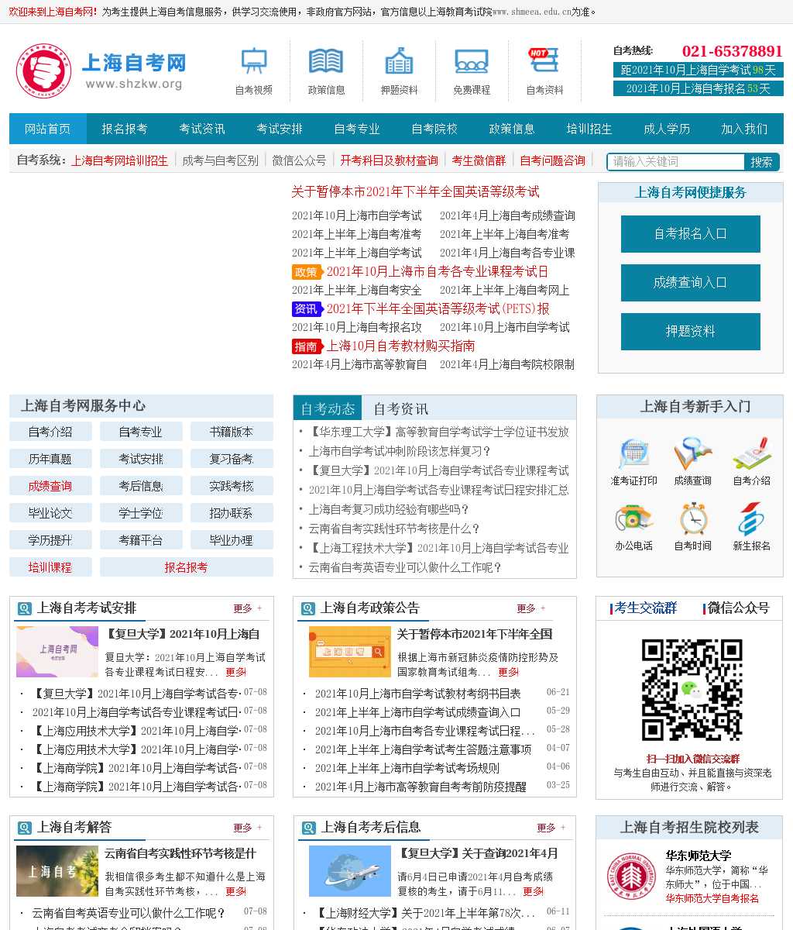
Task: Click 学士学位 in service center
Action: [x=141, y=513]
